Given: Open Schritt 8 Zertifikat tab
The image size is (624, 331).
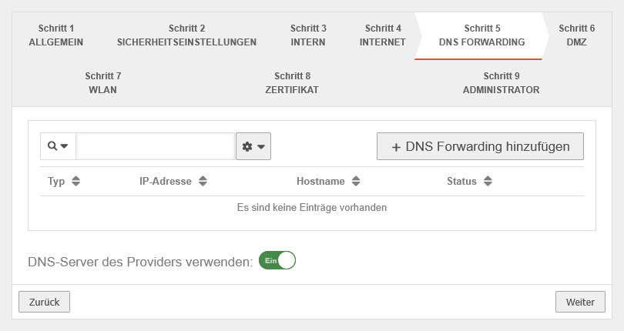Looking at the screenshot, I should pyautogui.click(x=292, y=83).
